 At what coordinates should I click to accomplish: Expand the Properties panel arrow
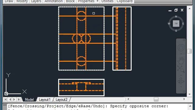(97, 1)
